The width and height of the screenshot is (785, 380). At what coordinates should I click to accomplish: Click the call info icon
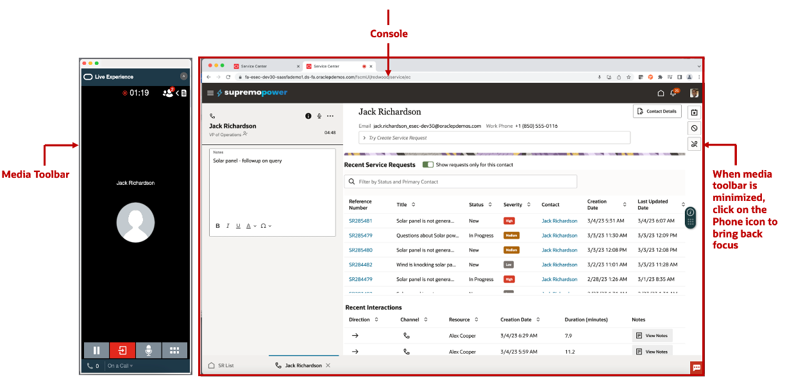pyautogui.click(x=308, y=116)
